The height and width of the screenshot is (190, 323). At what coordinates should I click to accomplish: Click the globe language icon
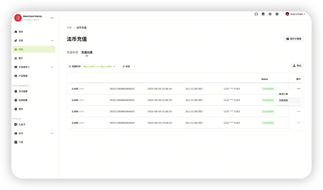[x=270, y=14]
